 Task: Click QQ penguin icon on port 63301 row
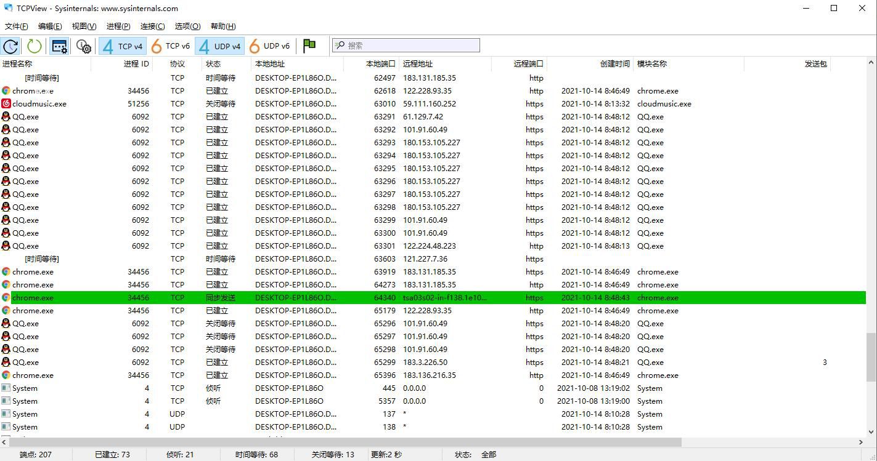point(6,246)
